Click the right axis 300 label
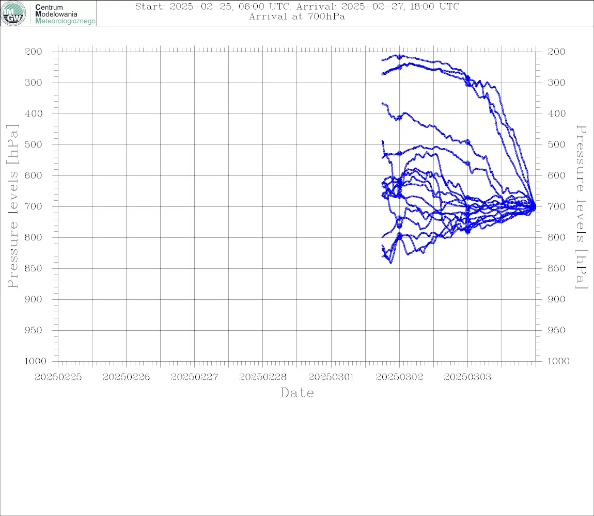This screenshot has height=516, width=594. point(556,83)
